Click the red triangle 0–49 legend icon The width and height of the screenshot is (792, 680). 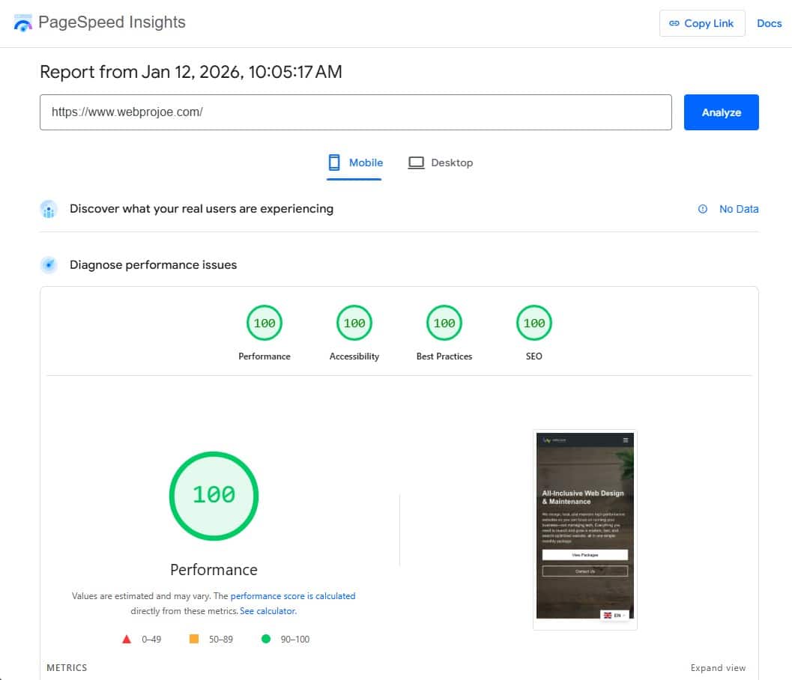pyautogui.click(x=127, y=639)
